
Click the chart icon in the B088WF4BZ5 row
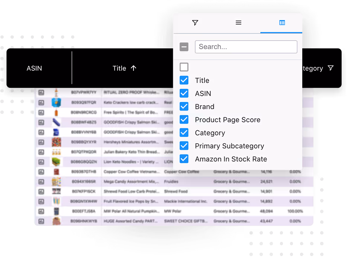pyautogui.click(x=41, y=122)
